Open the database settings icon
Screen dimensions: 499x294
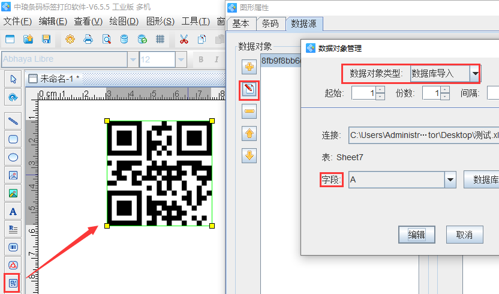[x=124, y=39]
